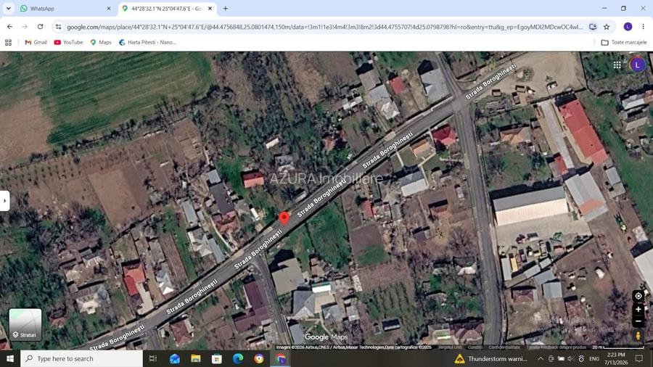The image size is (653, 367).
Task: Click Trimiteți feedback despre produs link
Action: (557, 347)
